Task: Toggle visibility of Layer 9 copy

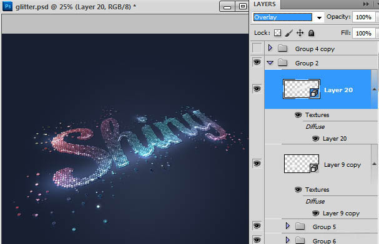Action: pos(257,164)
